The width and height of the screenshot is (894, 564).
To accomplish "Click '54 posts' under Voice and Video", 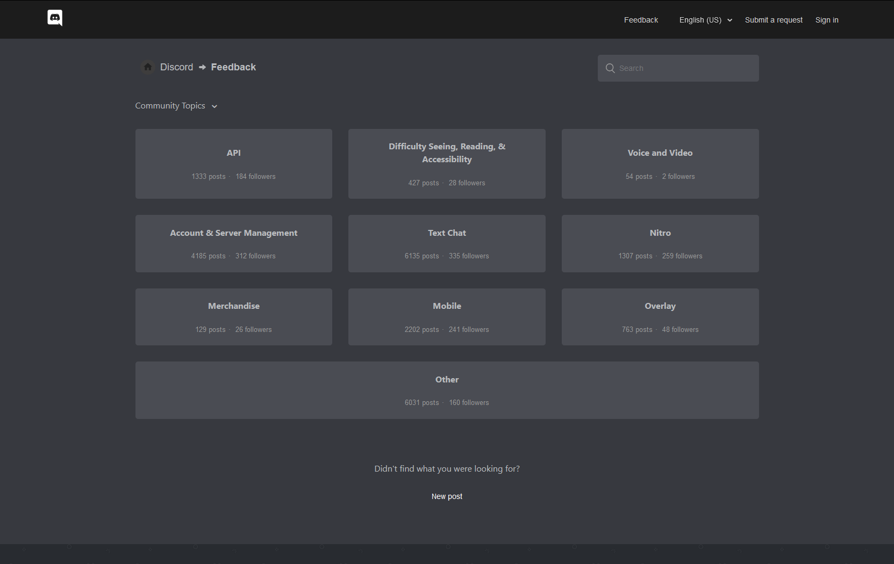I will 639,176.
